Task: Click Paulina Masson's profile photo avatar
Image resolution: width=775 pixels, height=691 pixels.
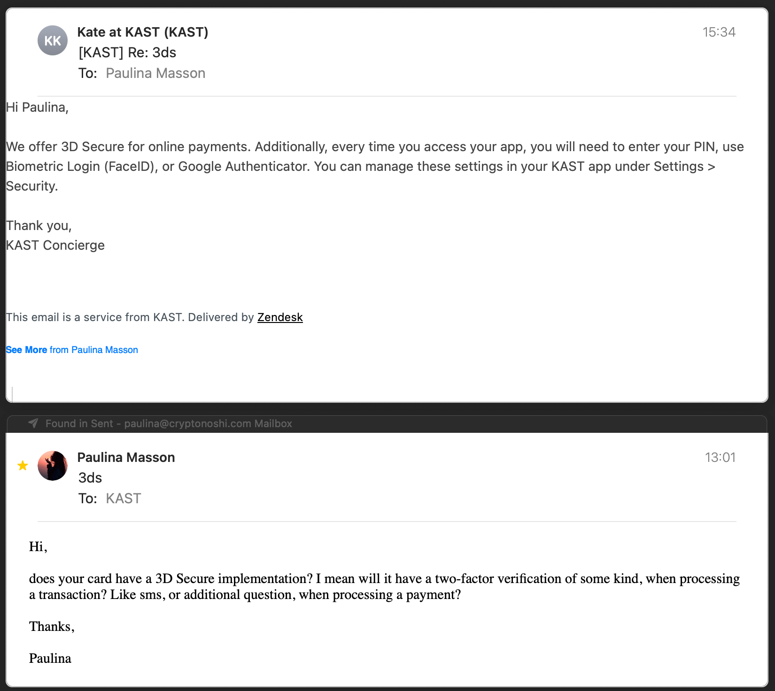Action: pos(53,466)
